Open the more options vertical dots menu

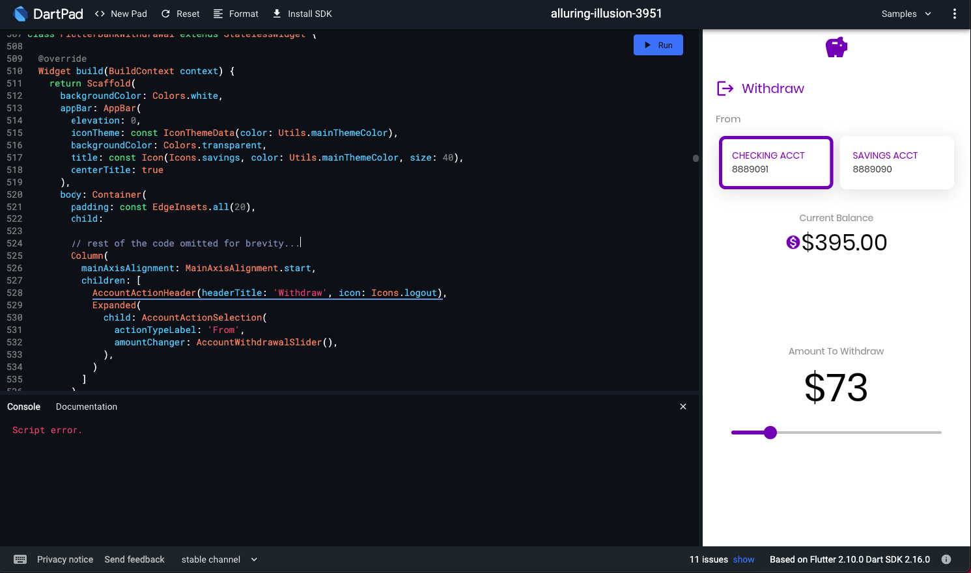tap(955, 14)
